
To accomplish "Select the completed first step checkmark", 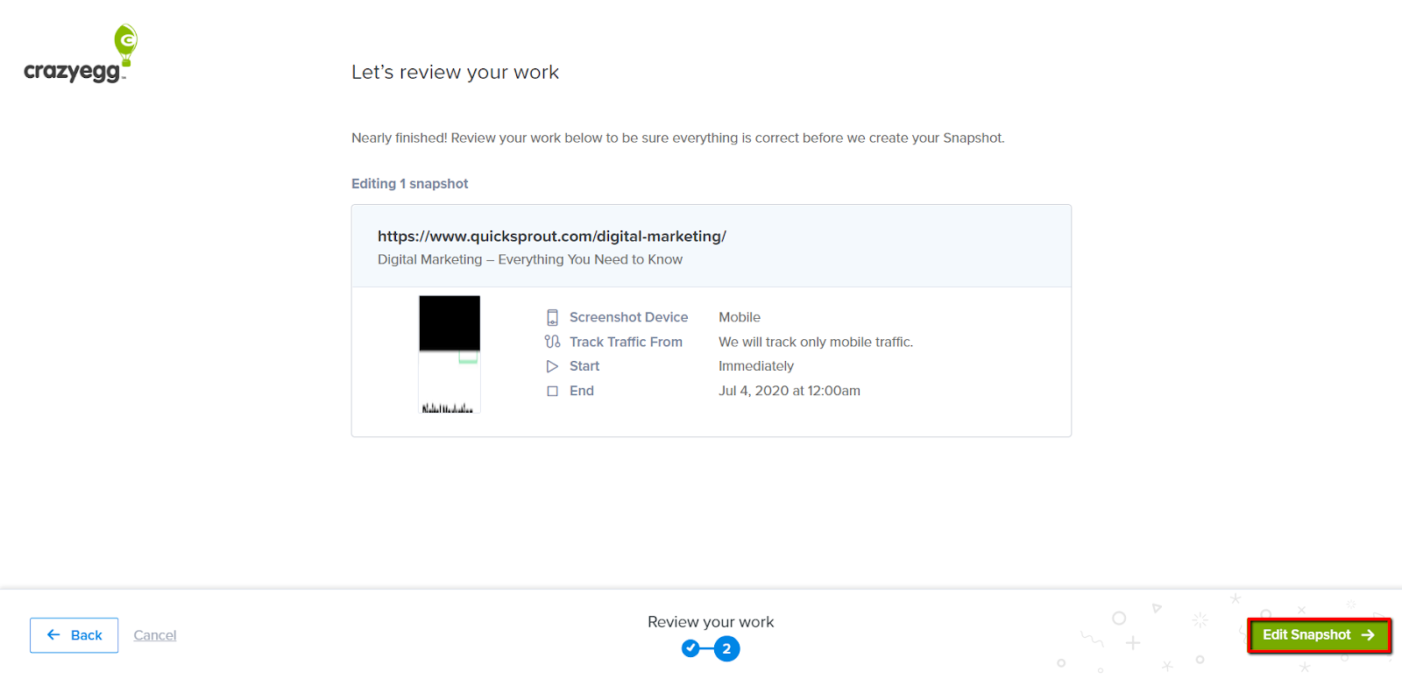I will click(691, 649).
